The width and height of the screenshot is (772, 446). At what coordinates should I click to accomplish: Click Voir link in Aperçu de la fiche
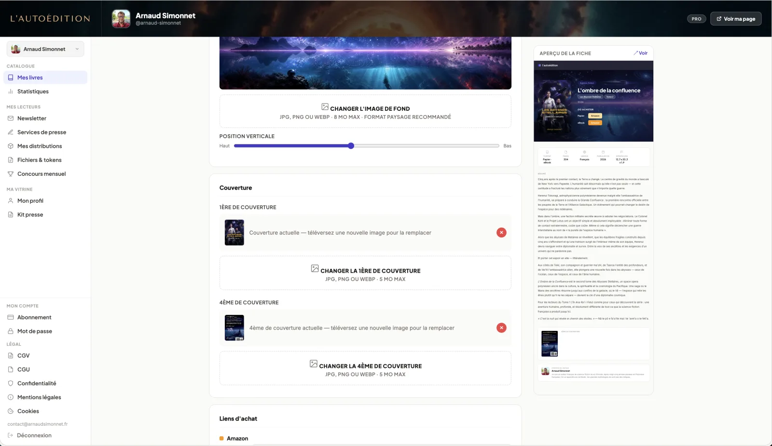click(x=641, y=53)
